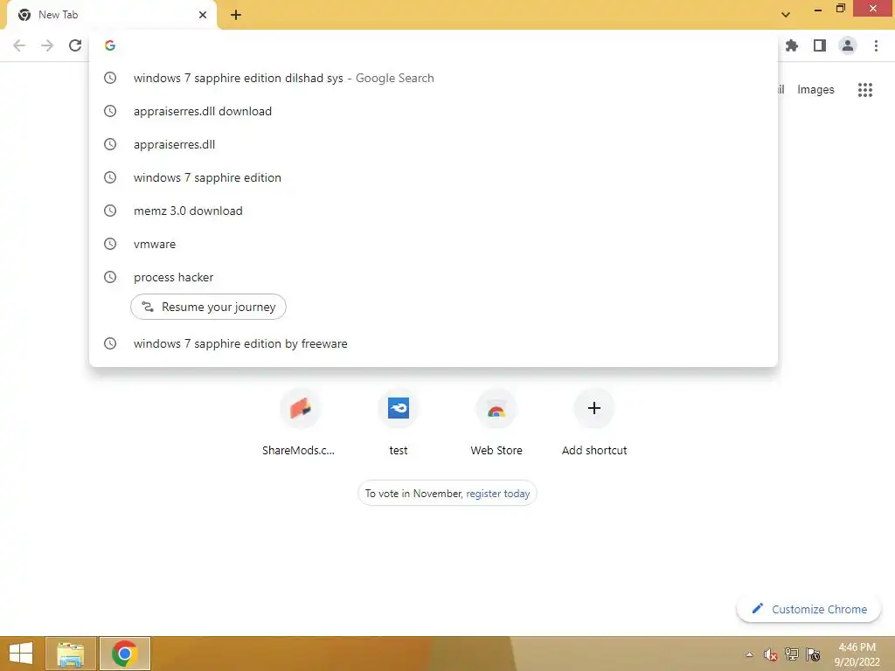
Task: Select the New Tab tab
Action: (111, 16)
